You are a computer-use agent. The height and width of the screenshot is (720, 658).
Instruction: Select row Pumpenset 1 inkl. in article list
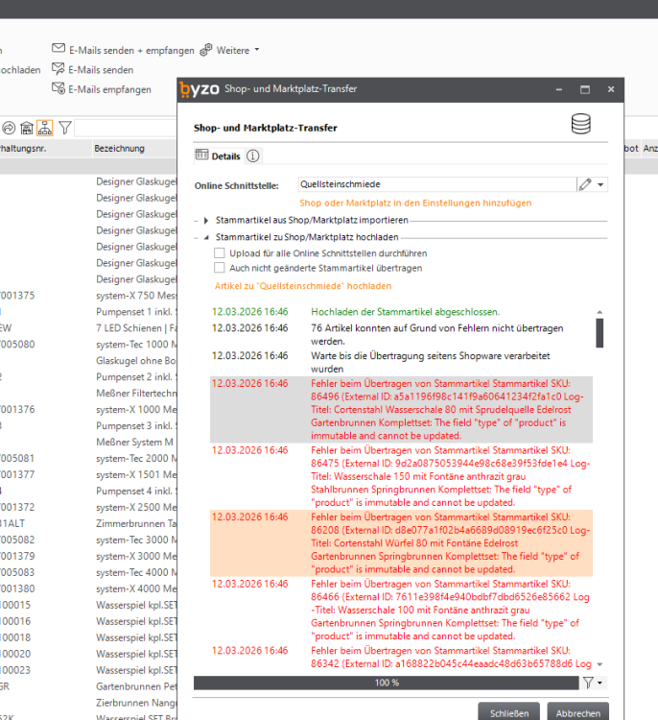pyautogui.click(x=88, y=312)
